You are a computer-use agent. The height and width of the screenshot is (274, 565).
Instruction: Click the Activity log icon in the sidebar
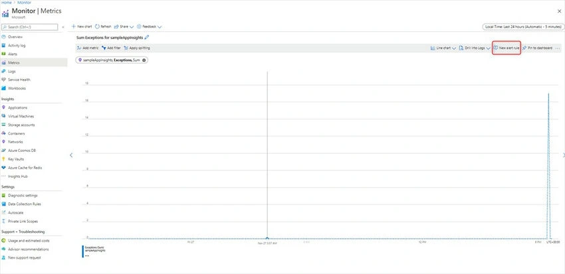4,46
